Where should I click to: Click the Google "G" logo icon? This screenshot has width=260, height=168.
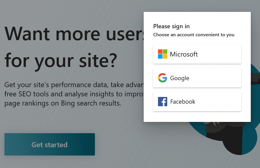click(162, 78)
